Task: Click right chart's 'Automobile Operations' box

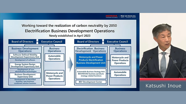Action: coord(120,74)
